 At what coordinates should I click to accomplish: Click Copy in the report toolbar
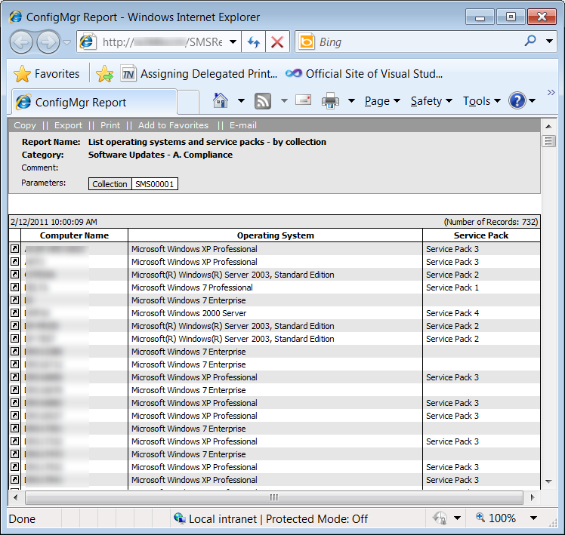coord(25,125)
